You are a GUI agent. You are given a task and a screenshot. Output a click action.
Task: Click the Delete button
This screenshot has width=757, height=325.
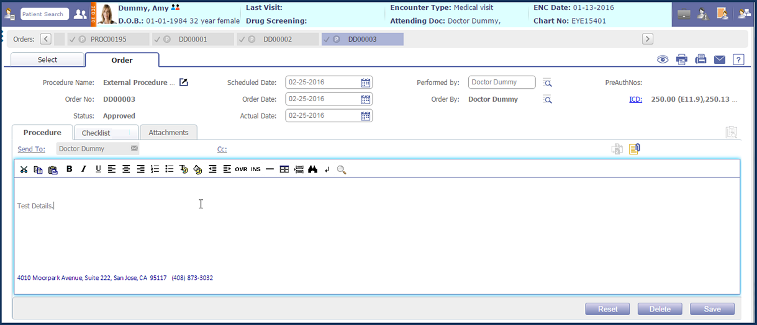[660, 309]
